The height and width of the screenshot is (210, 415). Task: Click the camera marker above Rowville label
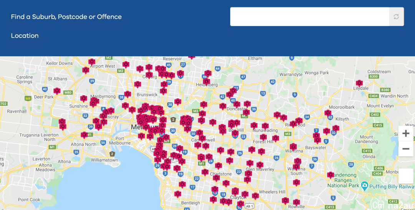pyautogui.click(x=296, y=203)
